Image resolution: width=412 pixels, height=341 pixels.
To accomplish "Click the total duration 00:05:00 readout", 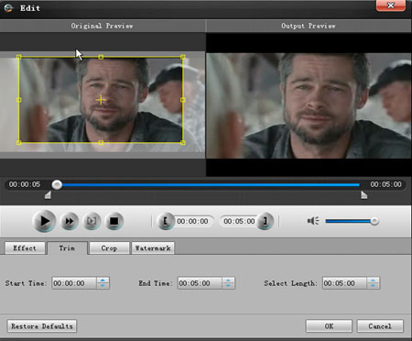I will click(x=385, y=184).
